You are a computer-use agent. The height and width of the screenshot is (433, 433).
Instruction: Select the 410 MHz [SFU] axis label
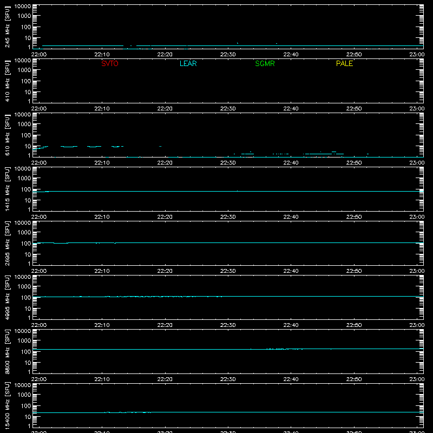(7, 81)
